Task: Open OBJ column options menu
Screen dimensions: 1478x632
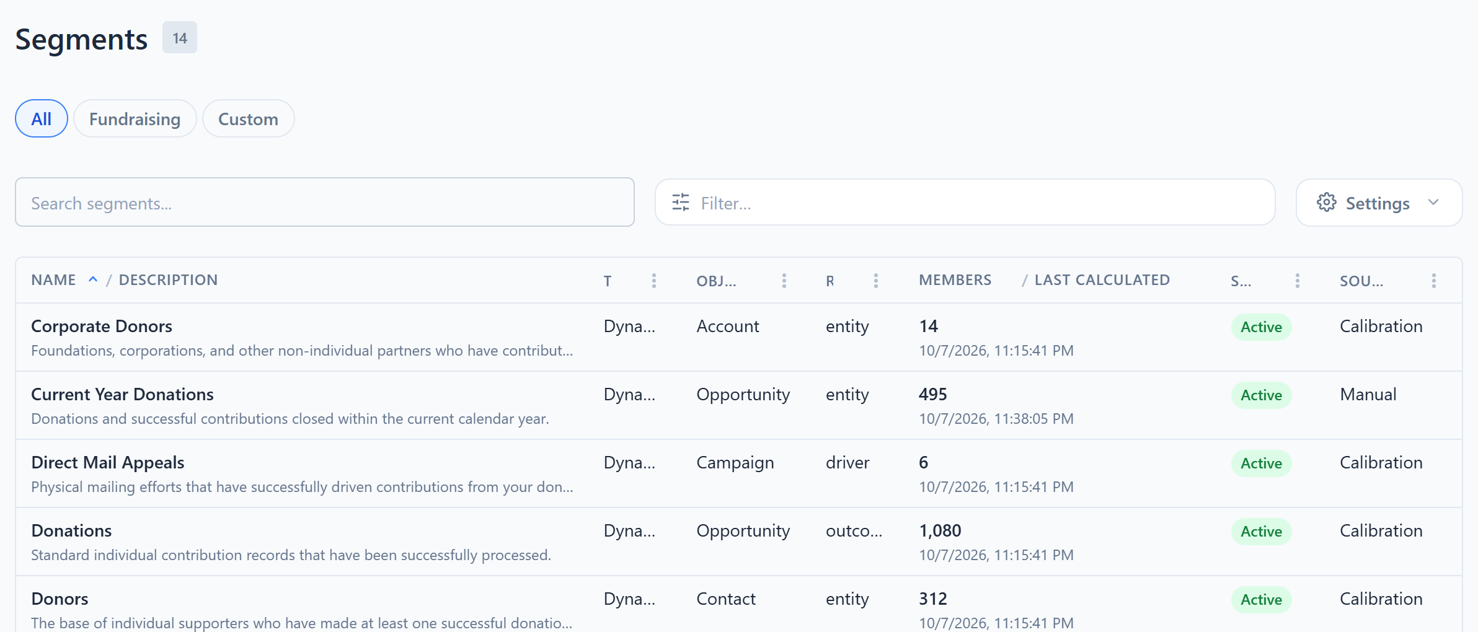Action: [x=784, y=281]
